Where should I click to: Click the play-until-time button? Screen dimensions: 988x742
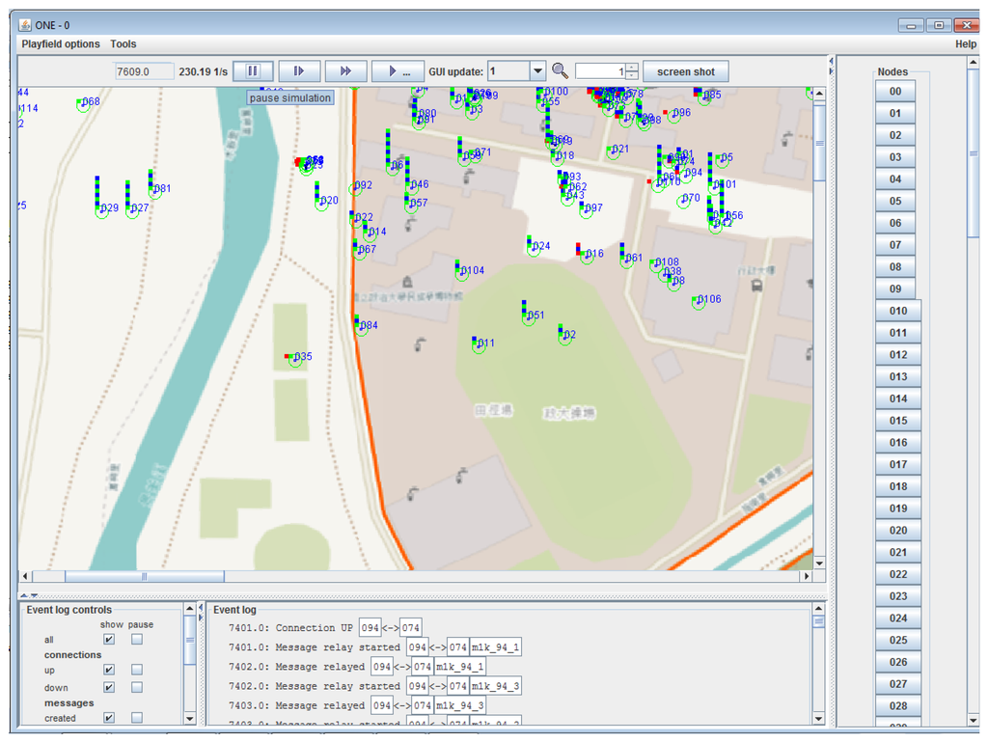coord(398,71)
